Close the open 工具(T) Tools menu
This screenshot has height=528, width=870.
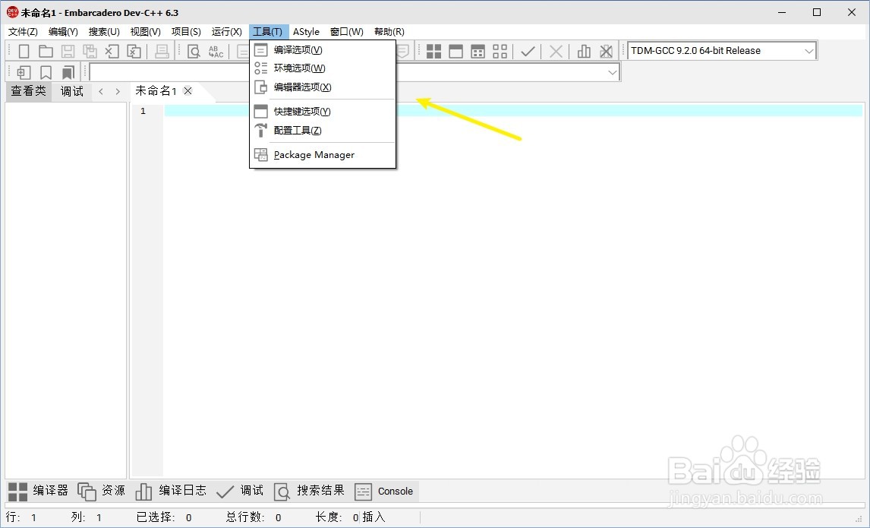[268, 32]
